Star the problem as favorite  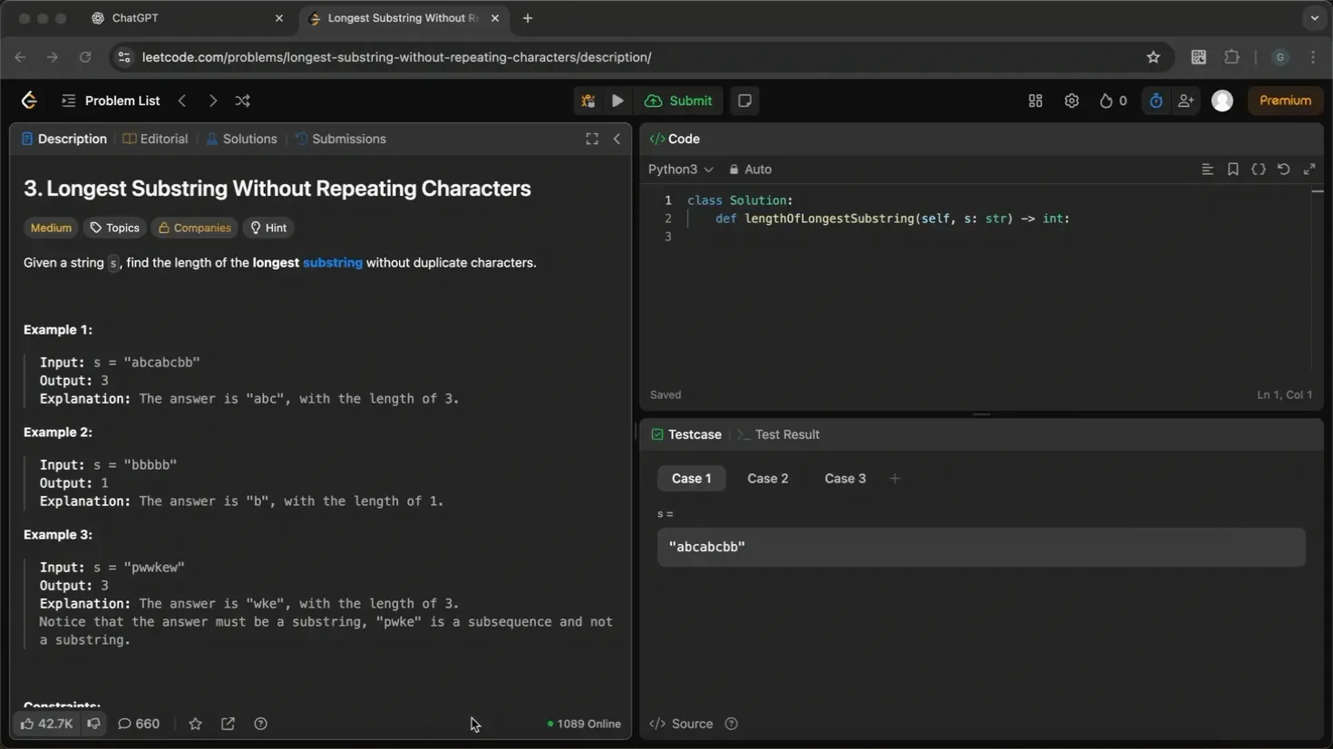click(195, 724)
